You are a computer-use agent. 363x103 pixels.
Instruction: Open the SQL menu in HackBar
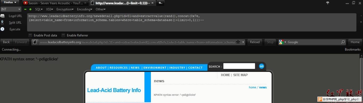point(39,9)
